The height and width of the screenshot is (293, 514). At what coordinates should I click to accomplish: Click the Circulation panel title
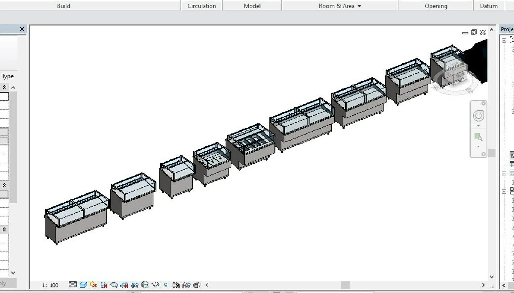(x=202, y=6)
